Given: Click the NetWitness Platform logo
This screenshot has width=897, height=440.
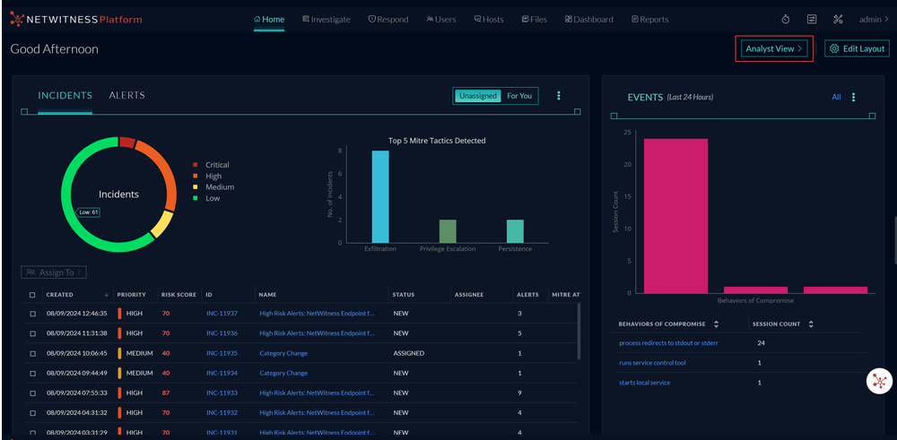Looking at the screenshot, I should pyautogui.click(x=76, y=20).
